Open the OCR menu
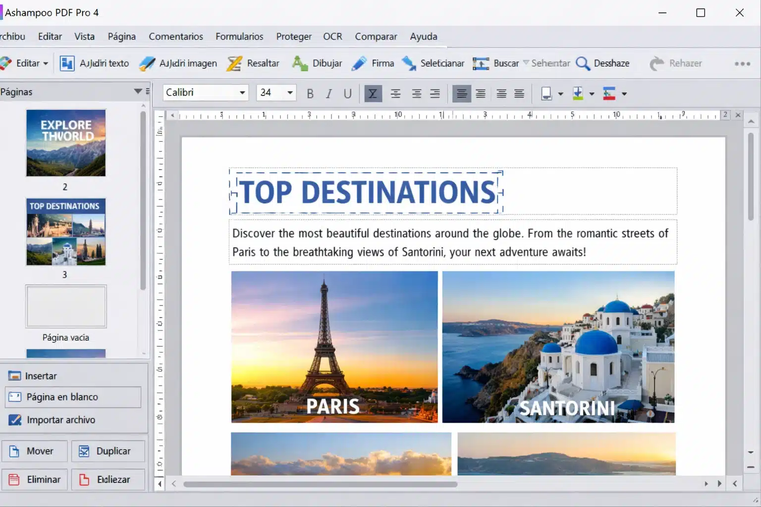The height and width of the screenshot is (507, 761). tap(332, 37)
